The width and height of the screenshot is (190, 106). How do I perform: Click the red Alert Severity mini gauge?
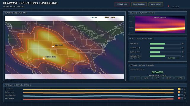(180, 98)
